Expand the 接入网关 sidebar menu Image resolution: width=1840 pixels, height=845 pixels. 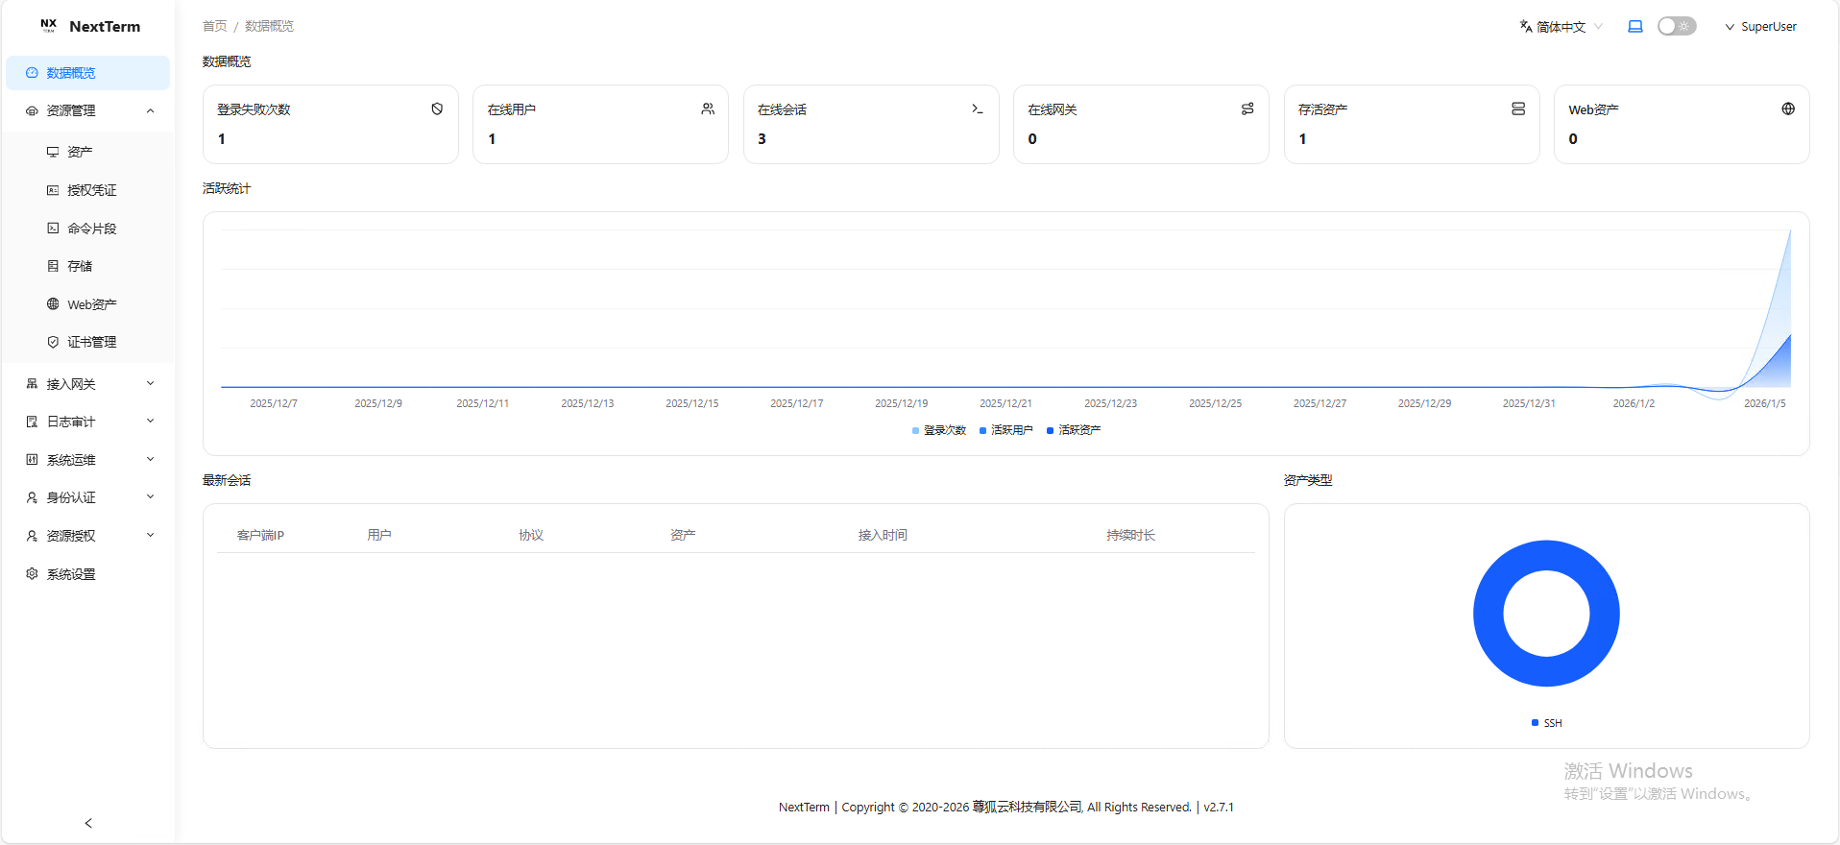pyautogui.click(x=88, y=384)
